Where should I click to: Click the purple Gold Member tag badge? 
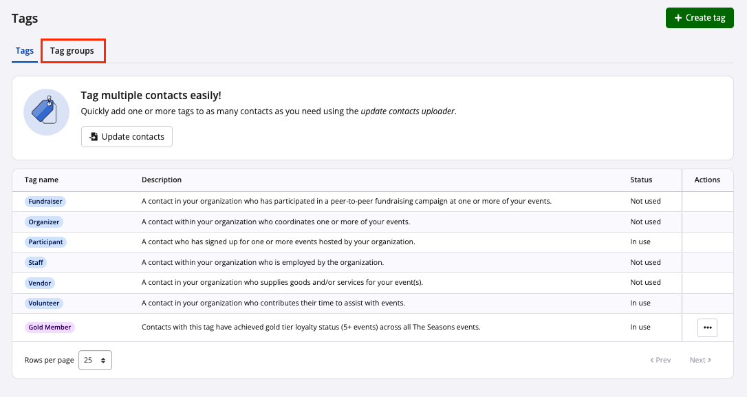point(50,328)
